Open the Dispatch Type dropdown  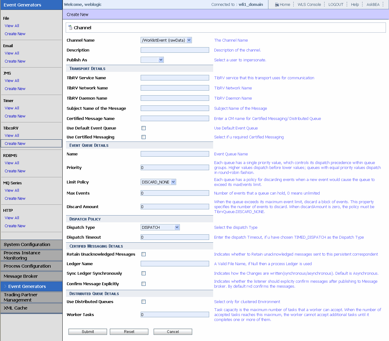[160, 227]
